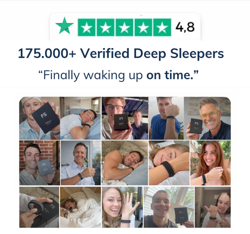Open photo of man by brick wall

click(40, 163)
